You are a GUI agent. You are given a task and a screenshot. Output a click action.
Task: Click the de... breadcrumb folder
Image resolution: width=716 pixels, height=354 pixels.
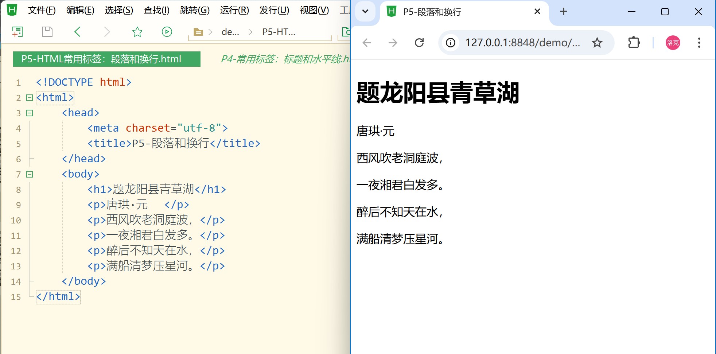pos(230,32)
